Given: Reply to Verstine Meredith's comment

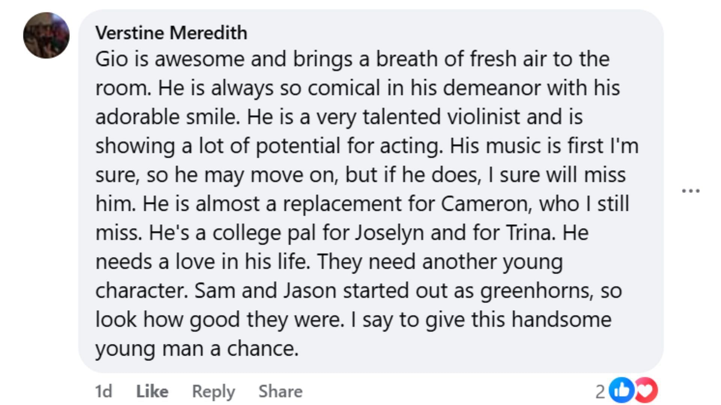Looking at the screenshot, I should point(213,391).
